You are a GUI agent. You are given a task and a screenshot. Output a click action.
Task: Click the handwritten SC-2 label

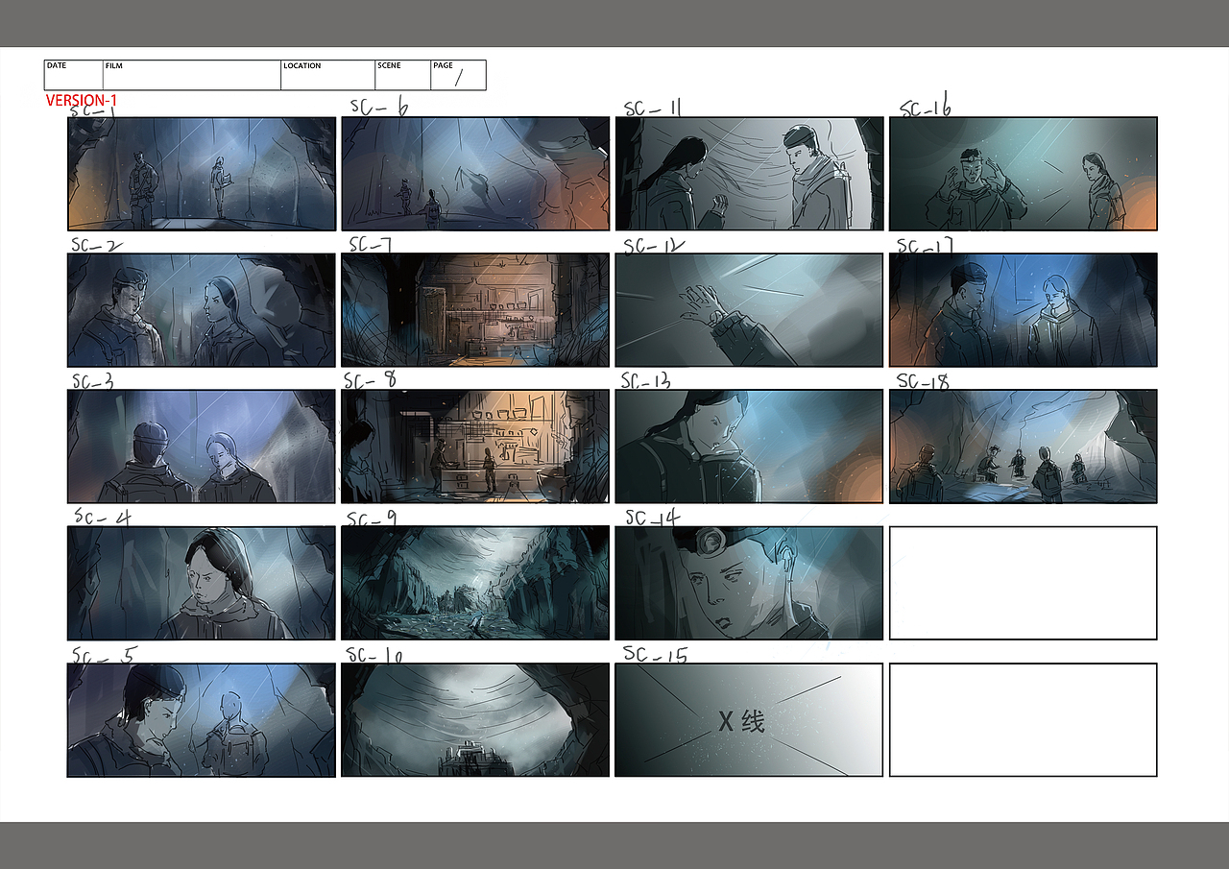click(x=96, y=245)
